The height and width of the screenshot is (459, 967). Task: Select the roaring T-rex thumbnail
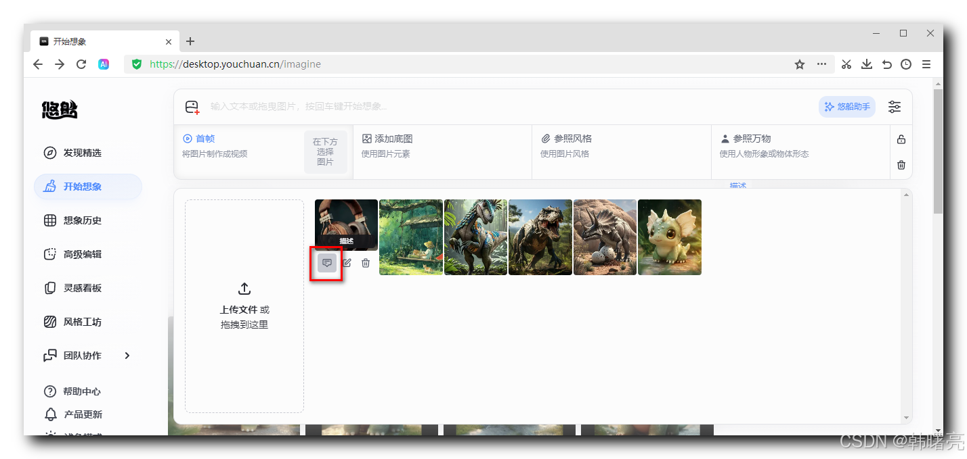click(540, 237)
